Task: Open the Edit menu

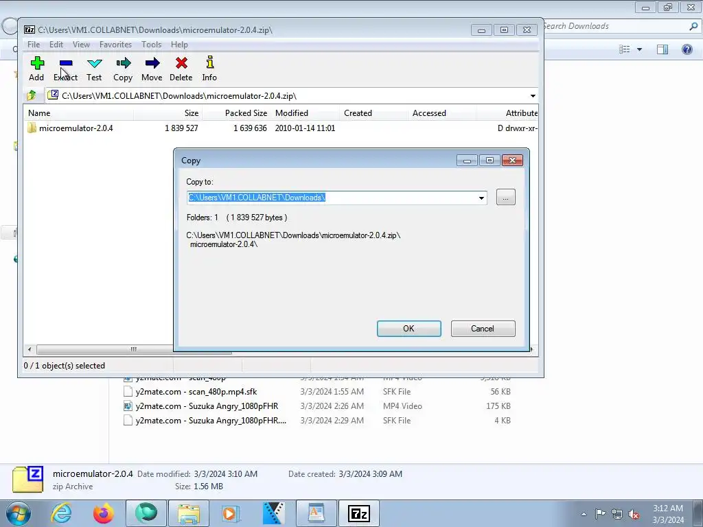Action: pos(56,45)
